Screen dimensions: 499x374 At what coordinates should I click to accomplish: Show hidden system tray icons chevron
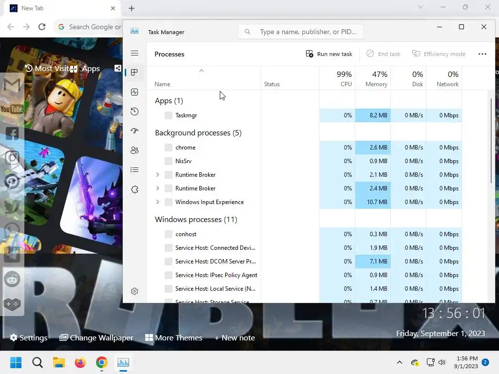point(400,362)
